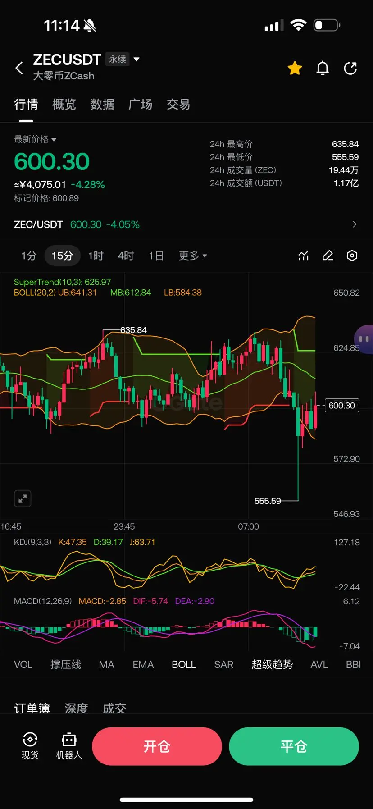Screen dimensions: 373x809
Task: Expand chart to fullscreen
Action: click(x=23, y=498)
